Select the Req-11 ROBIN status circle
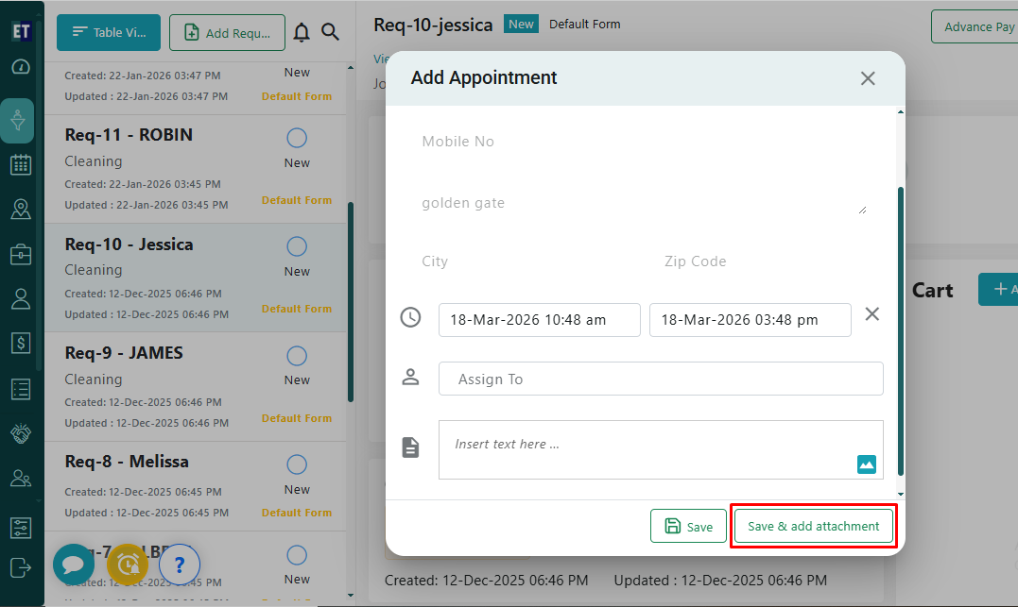This screenshot has width=1018, height=607. [297, 139]
